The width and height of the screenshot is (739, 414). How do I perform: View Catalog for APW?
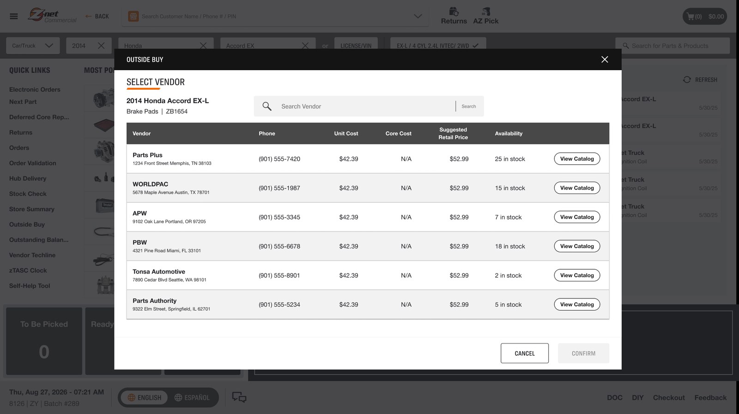(577, 217)
